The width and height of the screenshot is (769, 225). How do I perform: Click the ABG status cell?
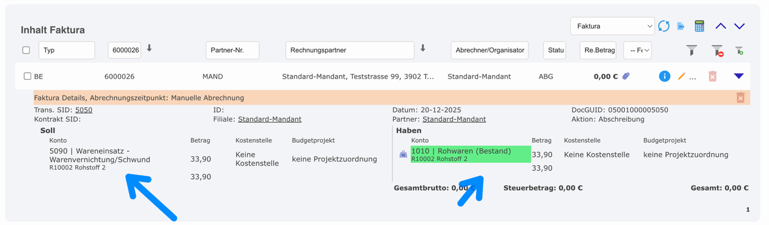546,76
